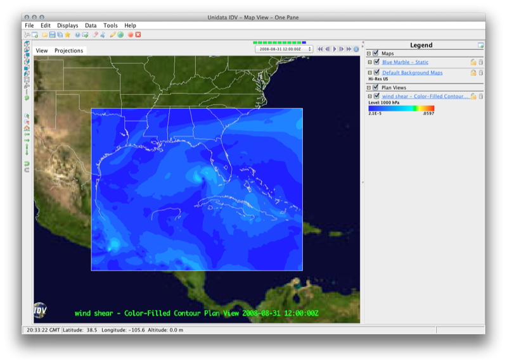507x364 pixels.
Task: Click the lock icon for Blue Marble layer
Action: pos(473,62)
